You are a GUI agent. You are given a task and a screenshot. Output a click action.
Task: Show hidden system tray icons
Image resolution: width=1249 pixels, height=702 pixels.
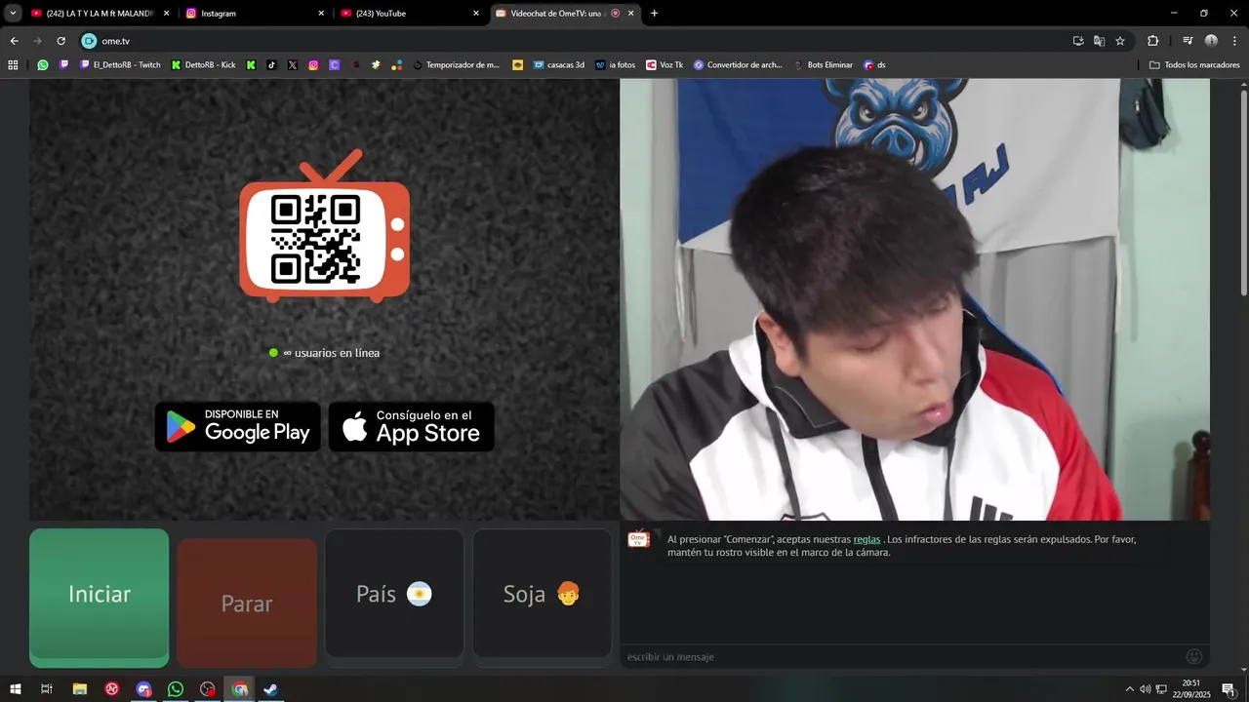pos(1130,689)
